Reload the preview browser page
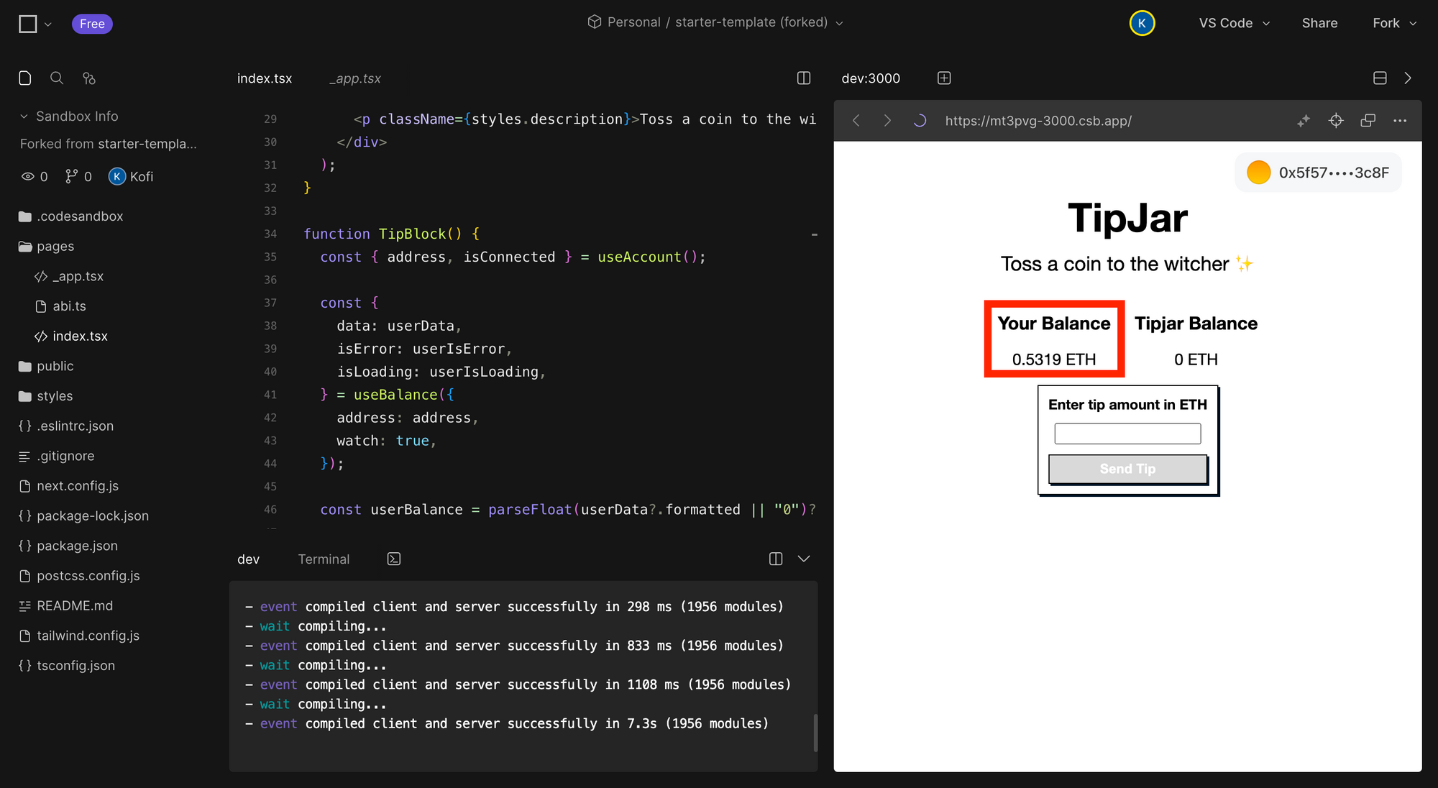Screen dimensions: 1438x788 [920, 121]
